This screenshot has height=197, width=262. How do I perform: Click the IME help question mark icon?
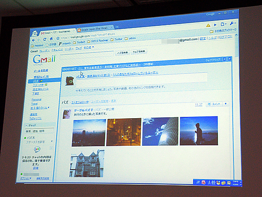229,182
